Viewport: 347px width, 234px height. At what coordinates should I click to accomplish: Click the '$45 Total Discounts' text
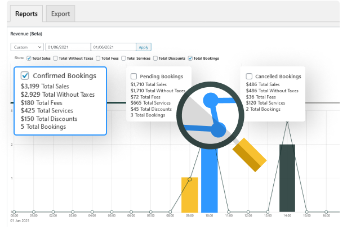pos(151,109)
